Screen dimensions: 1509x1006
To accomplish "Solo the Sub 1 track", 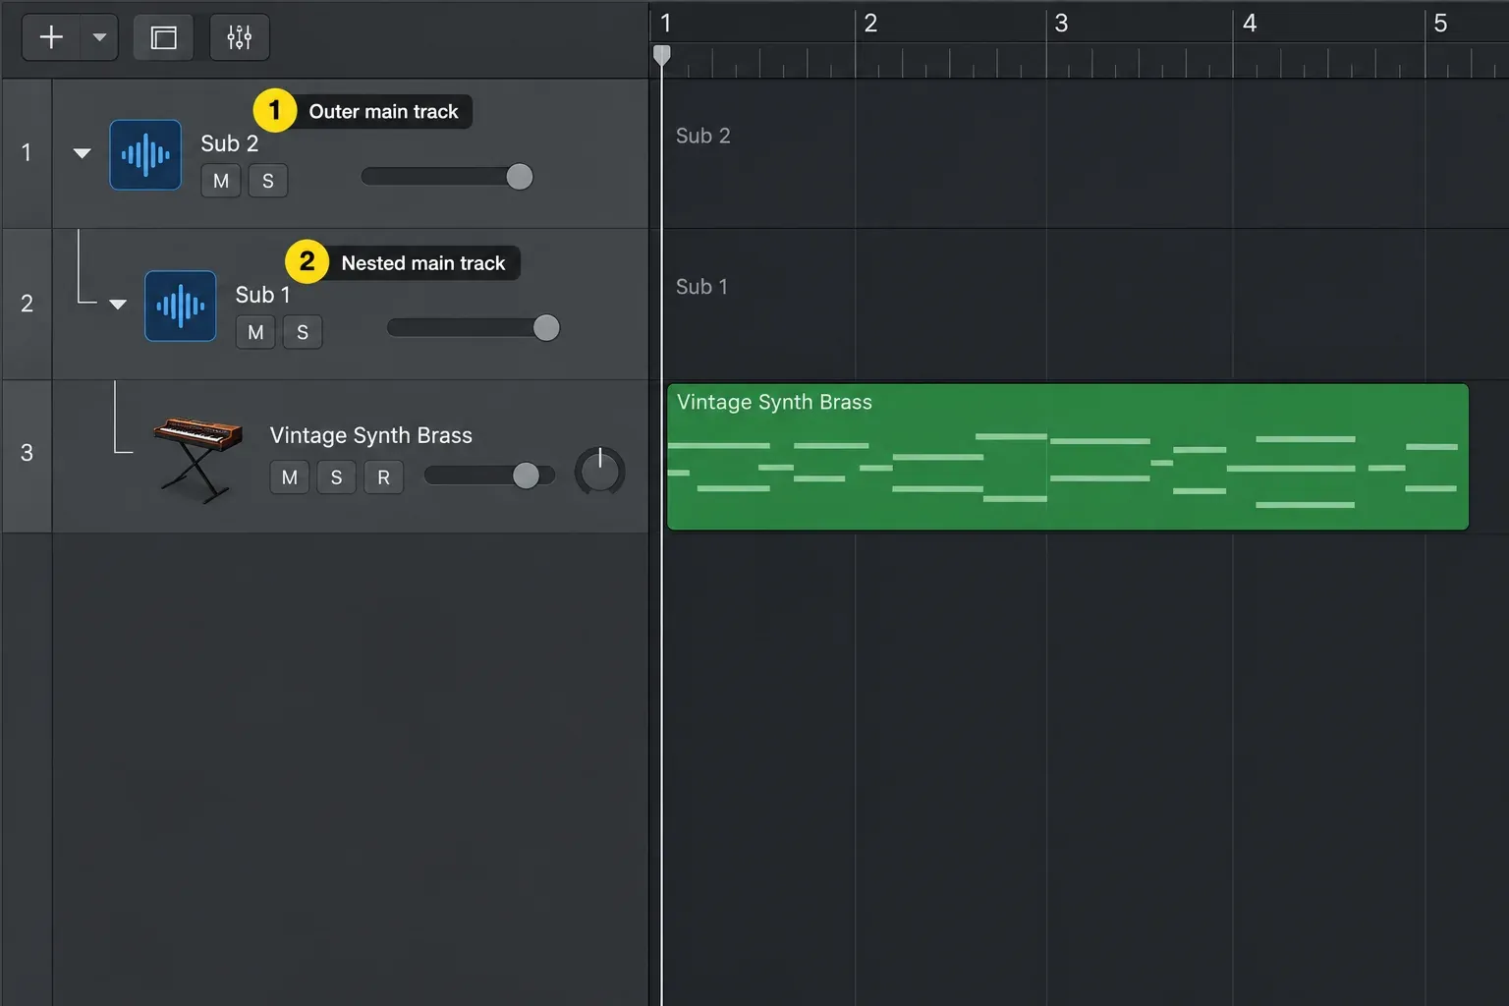I will (x=303, y=332).
